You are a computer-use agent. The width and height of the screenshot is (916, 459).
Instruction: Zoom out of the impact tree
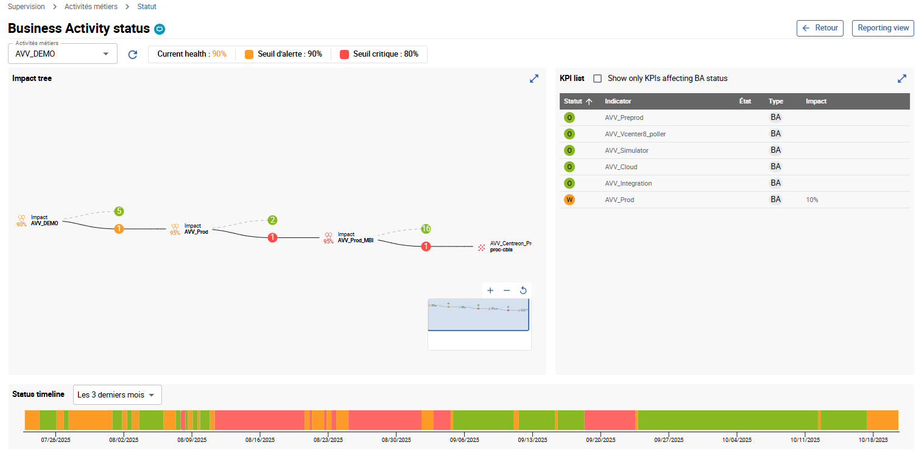[507, 290]
